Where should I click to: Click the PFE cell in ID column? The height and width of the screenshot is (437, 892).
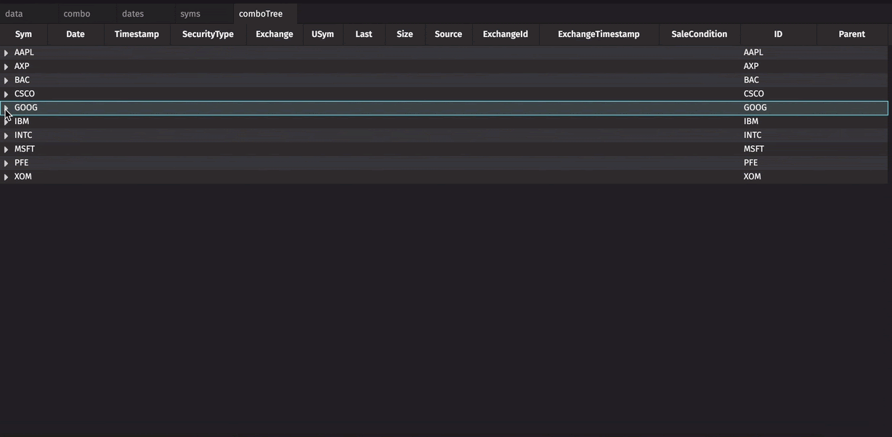pos(778,163)
